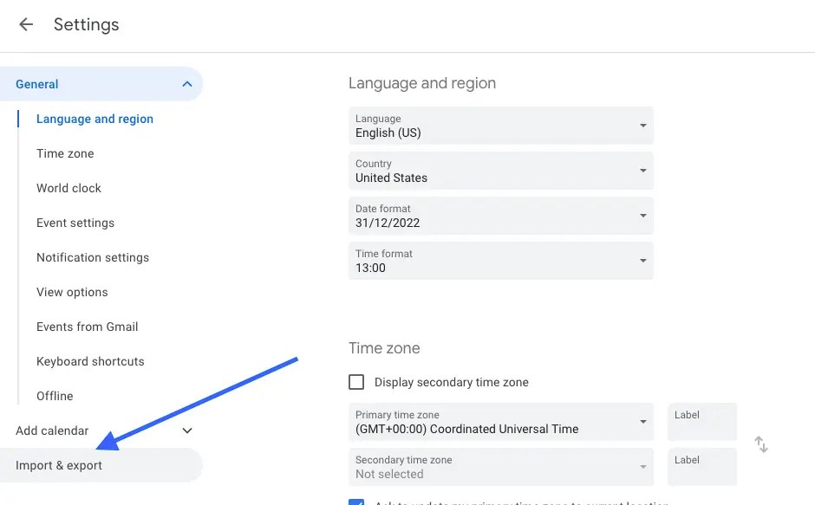Select World clock in the sidebar
Viewport: 815px width, 505px height.
[68, 188]
